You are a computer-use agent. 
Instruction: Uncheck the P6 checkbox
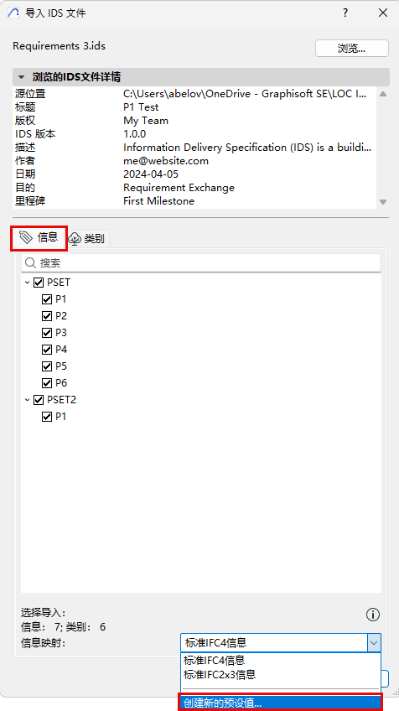(x=47, y=383)
